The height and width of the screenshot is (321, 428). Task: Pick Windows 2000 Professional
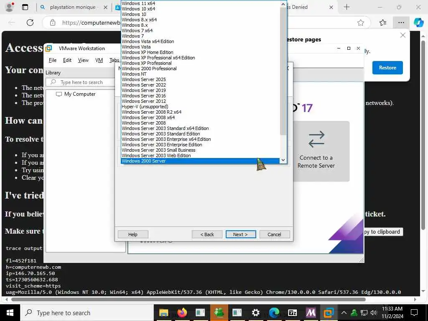point(200,69)
